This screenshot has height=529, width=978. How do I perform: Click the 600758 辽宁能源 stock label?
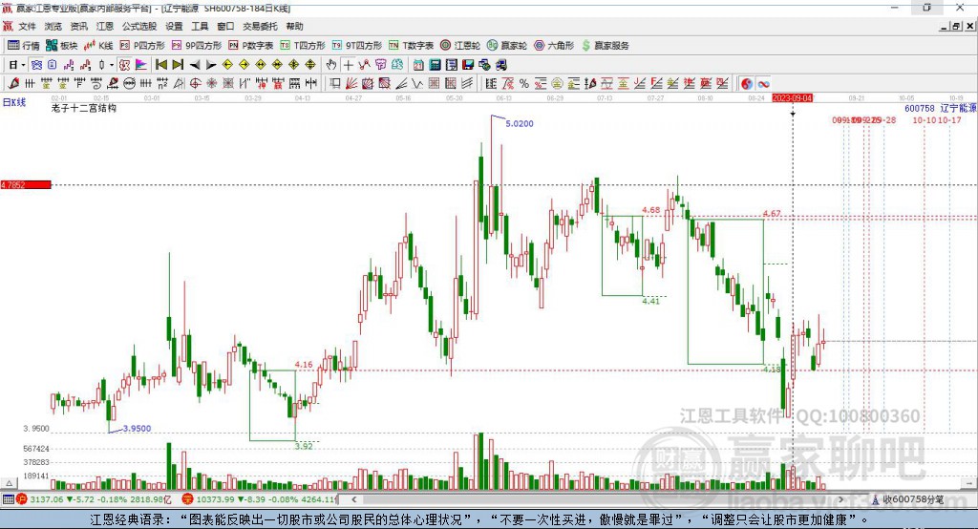[941, 109]
